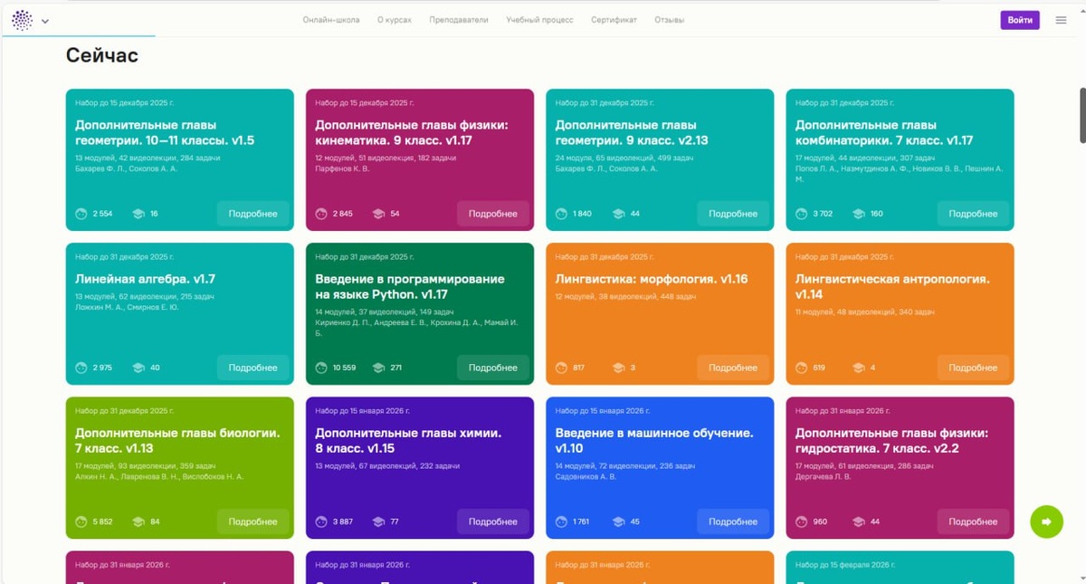Click participants face icon on геометрии 10—11 card

(x=81, y=214)
